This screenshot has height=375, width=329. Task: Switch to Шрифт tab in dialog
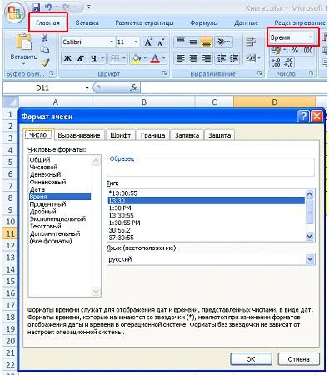point(120,135)
